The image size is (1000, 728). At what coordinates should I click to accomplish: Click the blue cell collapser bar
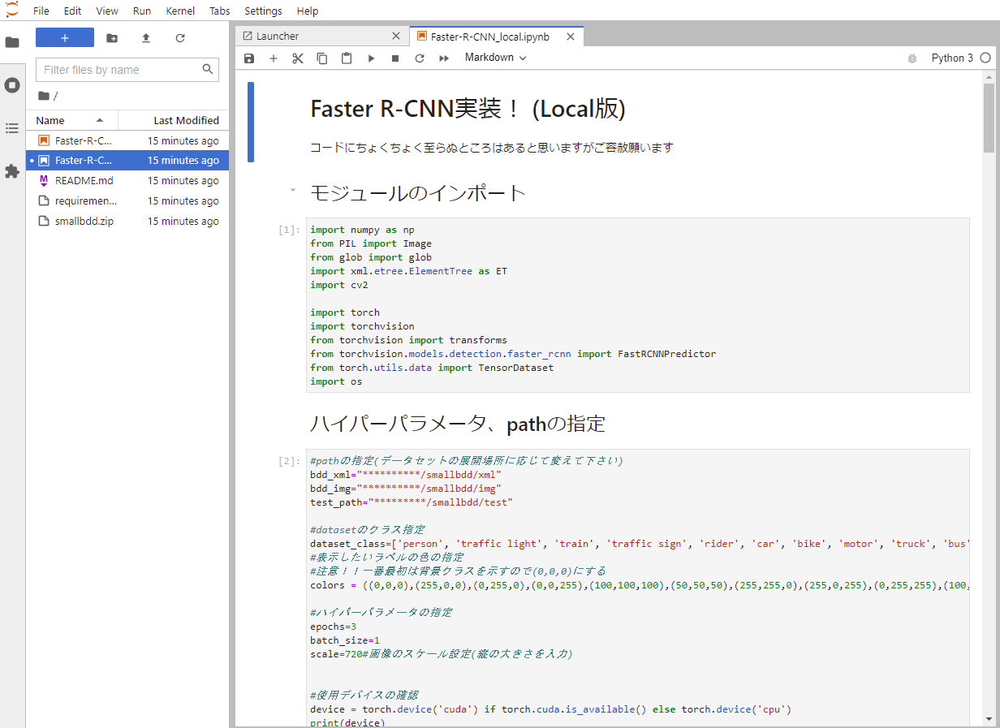[x=251, y=122]
